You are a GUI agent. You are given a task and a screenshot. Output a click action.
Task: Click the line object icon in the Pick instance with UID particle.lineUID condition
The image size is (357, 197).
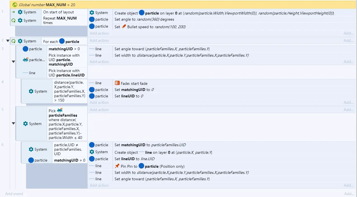pos(25,73)
